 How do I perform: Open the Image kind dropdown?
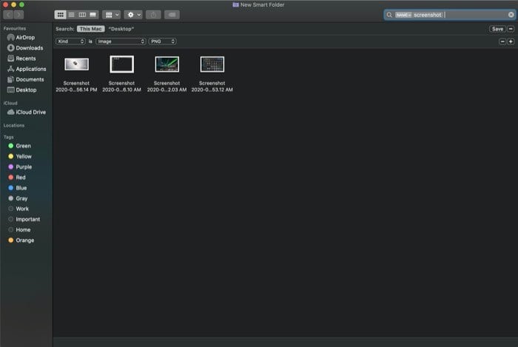pos(121,41)
